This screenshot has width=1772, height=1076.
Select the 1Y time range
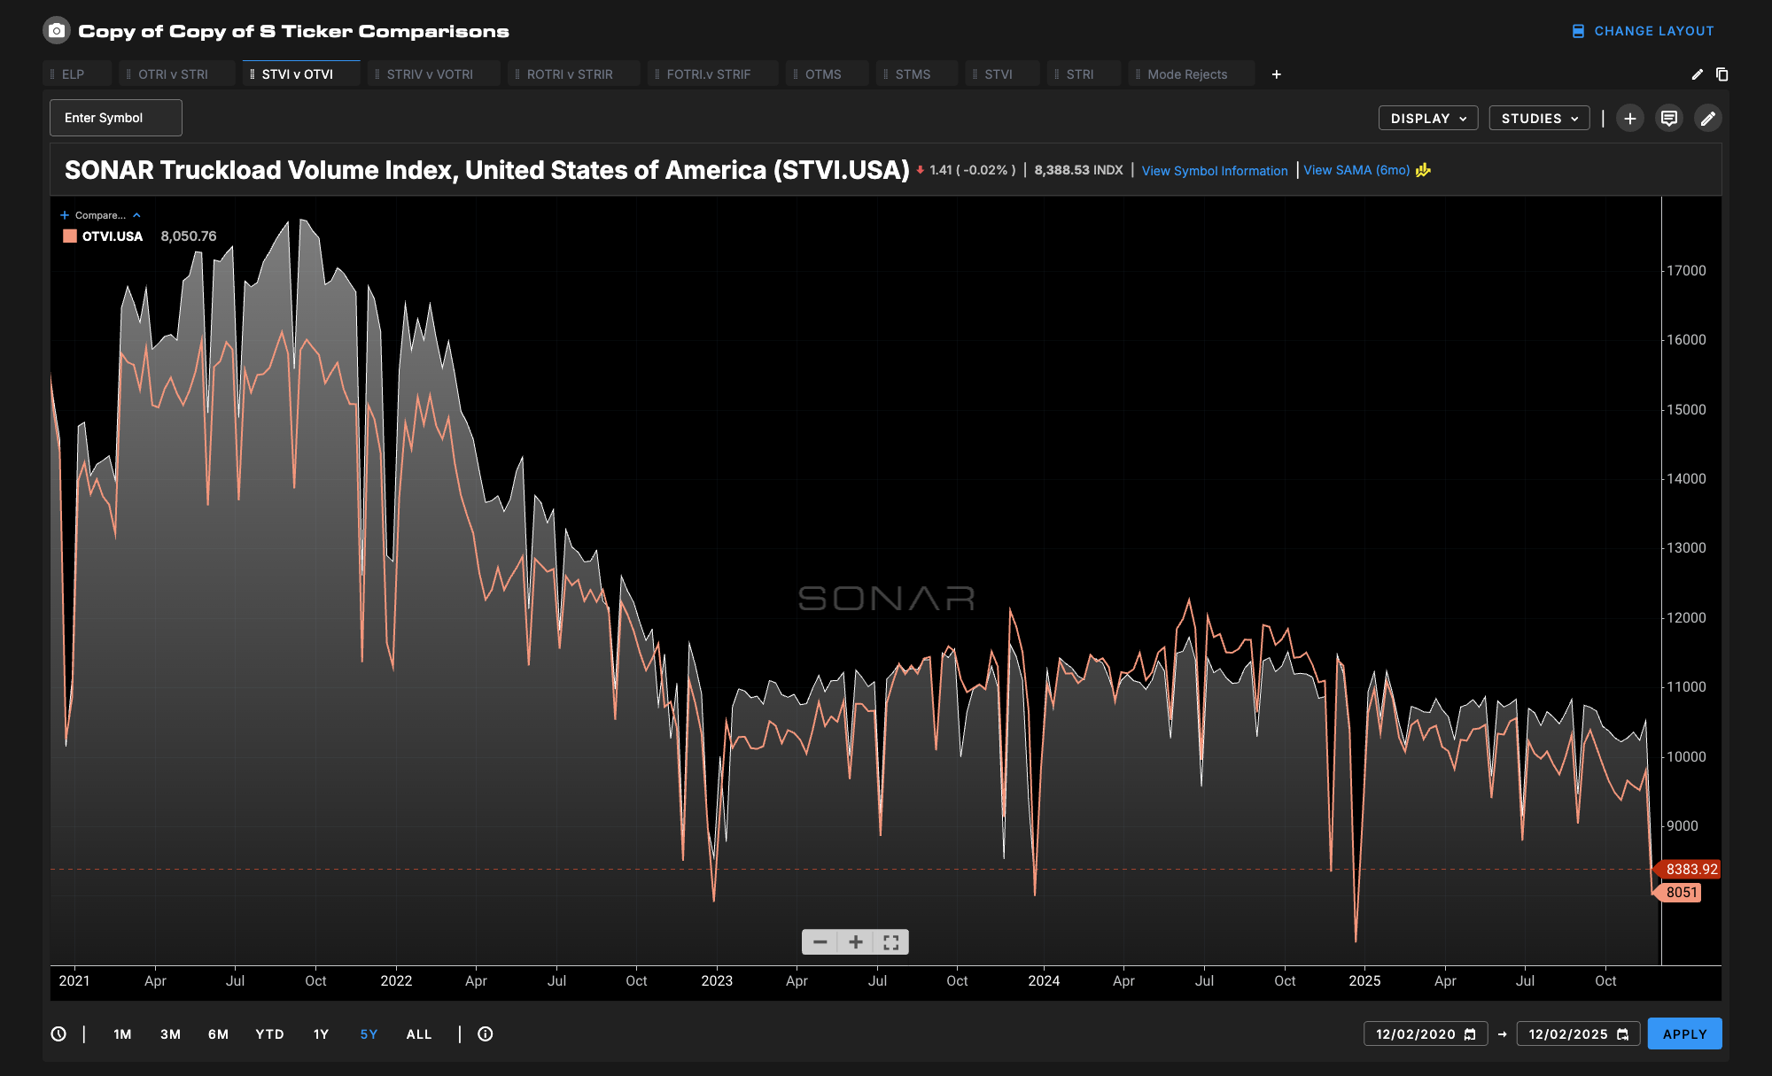click(x=321, y=1034)
